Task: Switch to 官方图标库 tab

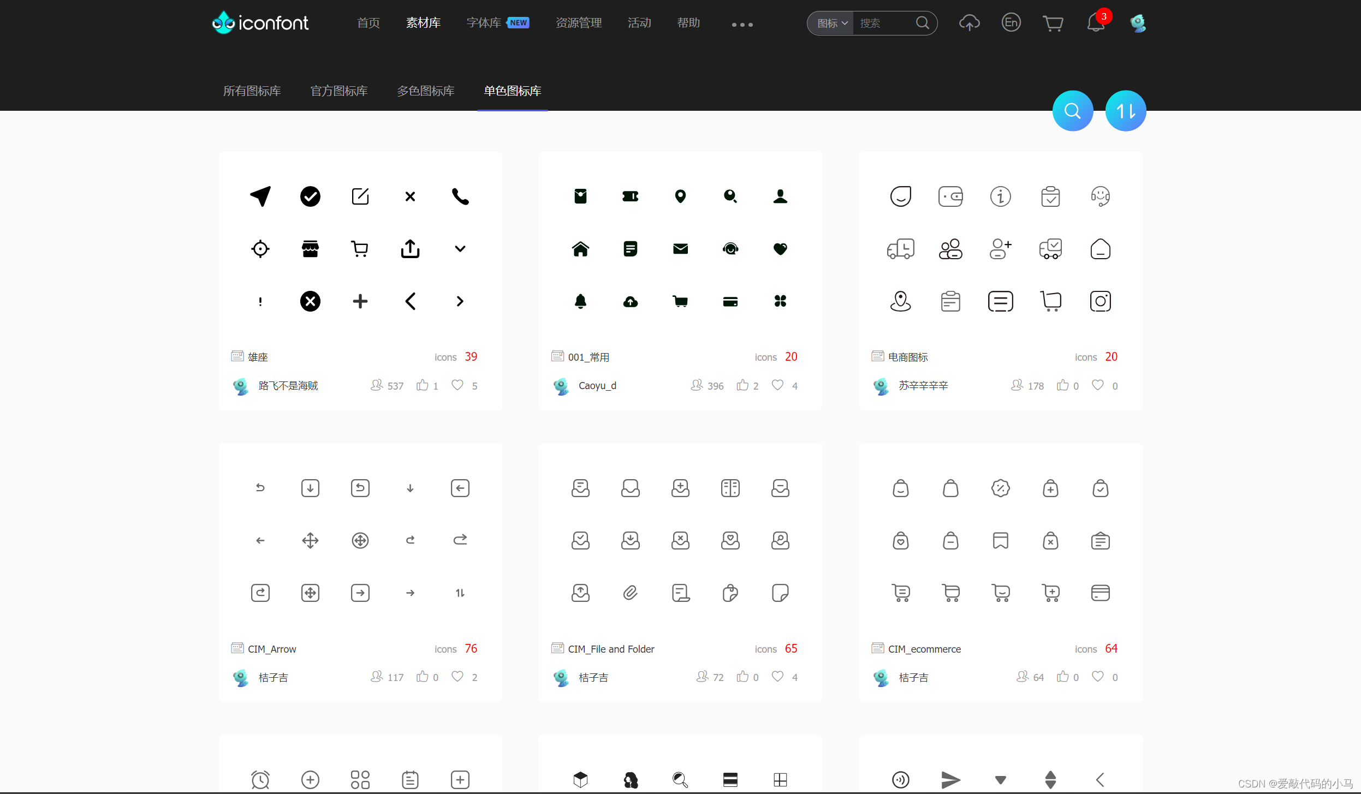Action: [x=339, y=91]
